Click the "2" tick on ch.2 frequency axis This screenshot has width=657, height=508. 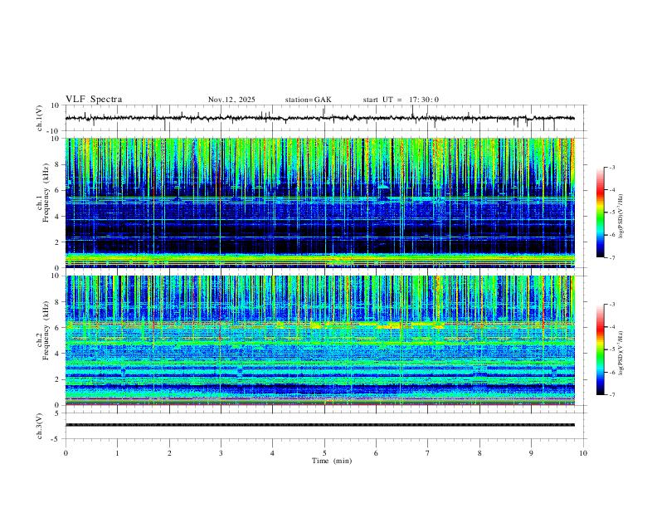(58, 379)
